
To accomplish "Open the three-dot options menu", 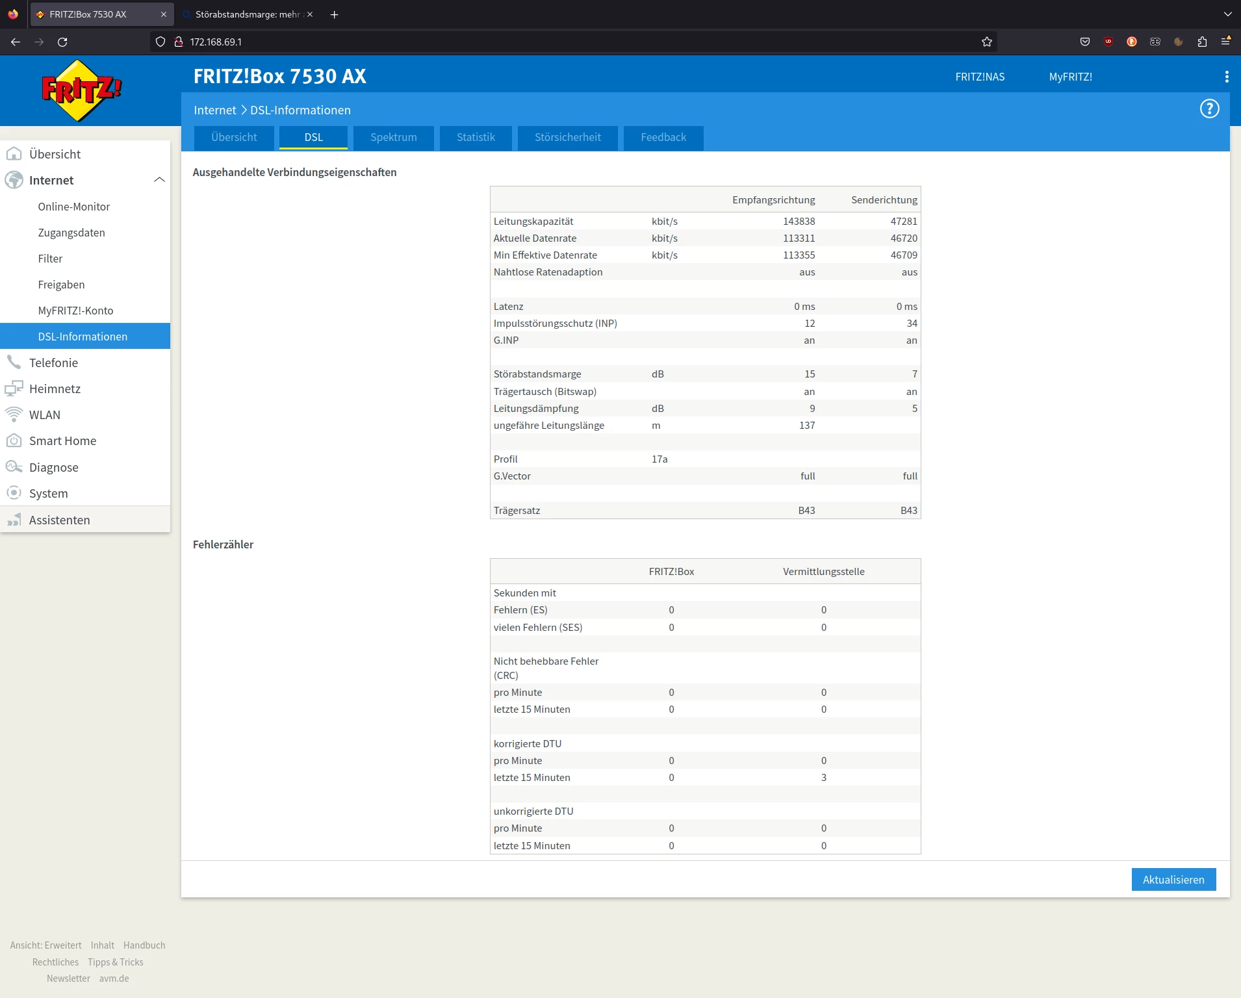I will [1226, 77].
